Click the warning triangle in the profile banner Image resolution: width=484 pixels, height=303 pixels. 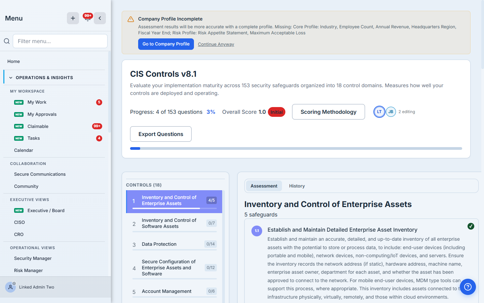pyautogui.click(x=131, y=20)
